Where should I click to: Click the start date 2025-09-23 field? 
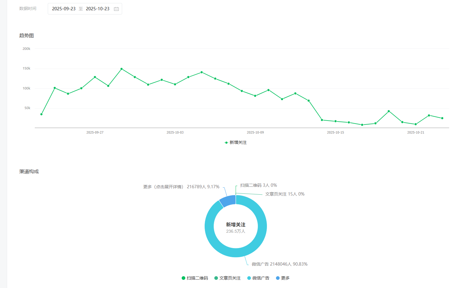(x=64, y=9)
